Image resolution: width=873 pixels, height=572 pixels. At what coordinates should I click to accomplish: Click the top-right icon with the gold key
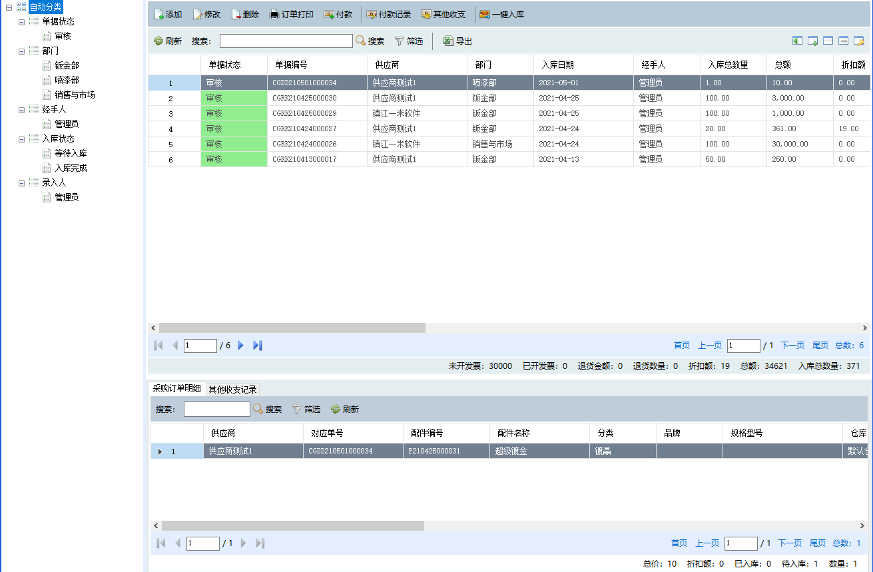pyautogui.click(x=859, y=41)
